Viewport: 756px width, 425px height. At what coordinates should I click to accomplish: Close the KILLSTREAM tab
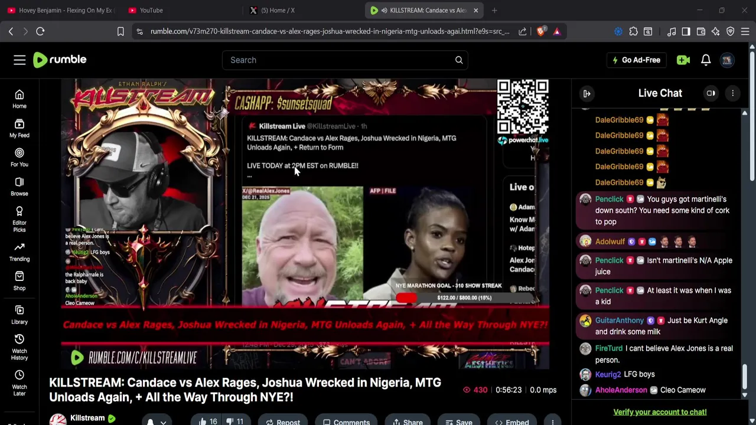[x=475, y=10]
